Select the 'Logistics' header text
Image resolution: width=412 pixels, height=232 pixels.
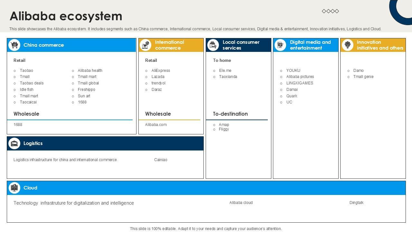tap(33, 143)
